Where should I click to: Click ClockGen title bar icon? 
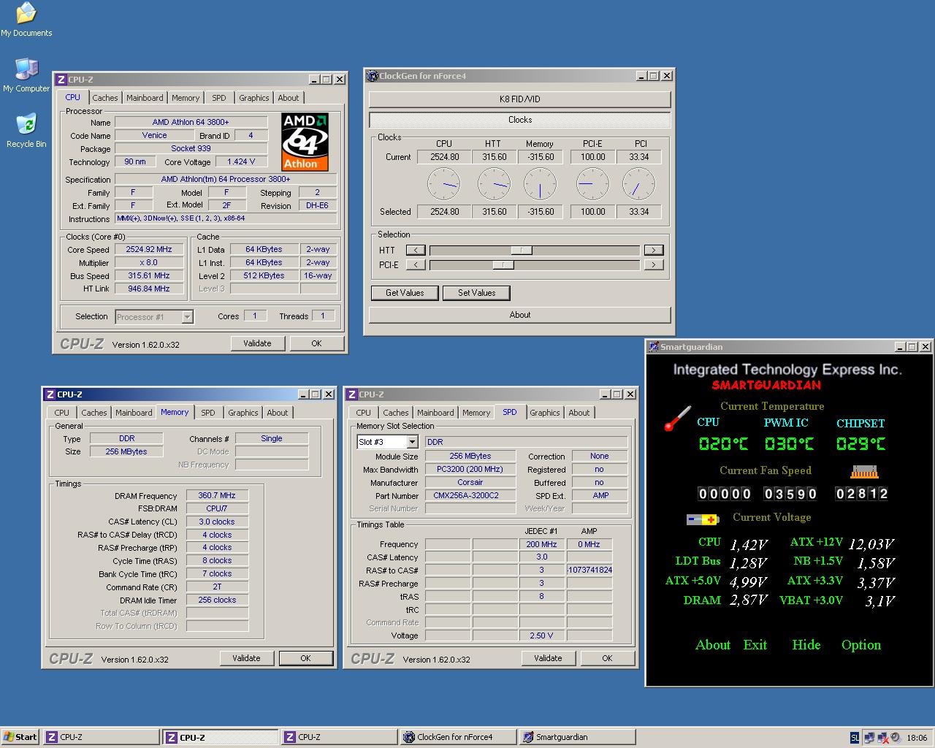point(373,76)
